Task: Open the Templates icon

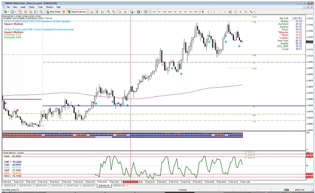Action: [x=146, y=12]
